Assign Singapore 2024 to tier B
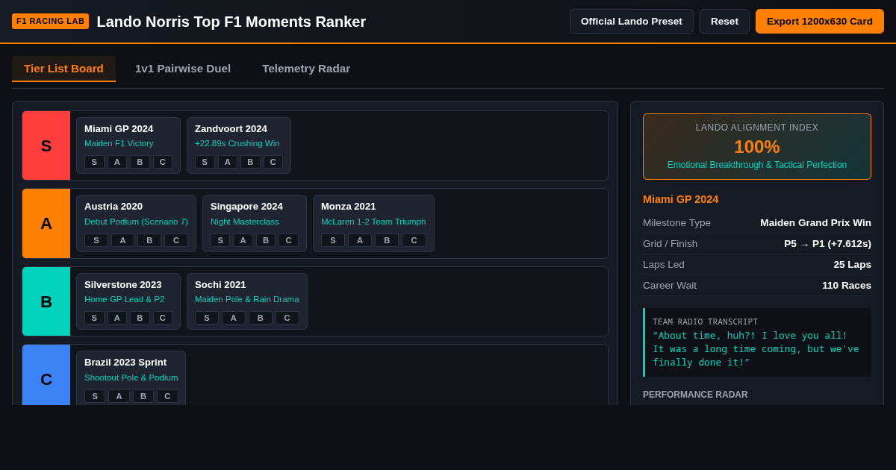Viewport: 896px width, 470px height. click(266, 240)
